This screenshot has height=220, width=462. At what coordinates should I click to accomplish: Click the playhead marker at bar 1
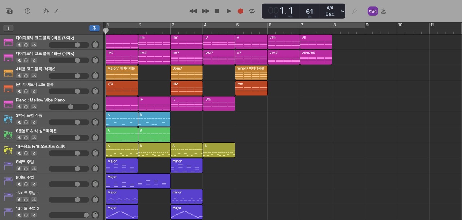[106, 31]
